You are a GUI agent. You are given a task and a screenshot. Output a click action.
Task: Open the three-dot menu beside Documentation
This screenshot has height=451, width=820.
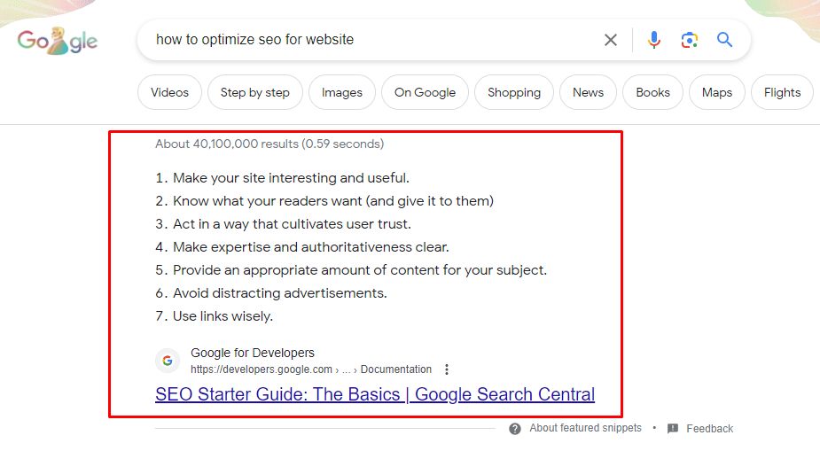447,369
